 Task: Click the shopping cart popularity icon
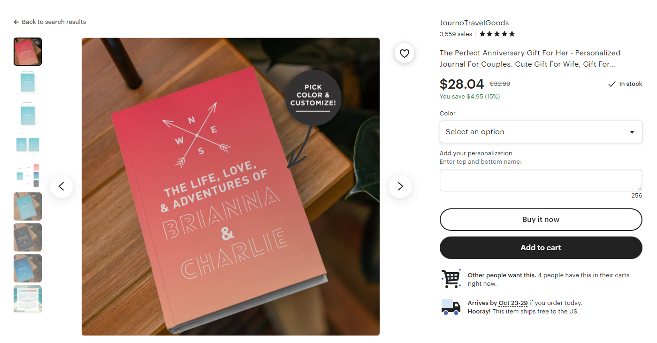pyautogui.click(x=451, y=278)
